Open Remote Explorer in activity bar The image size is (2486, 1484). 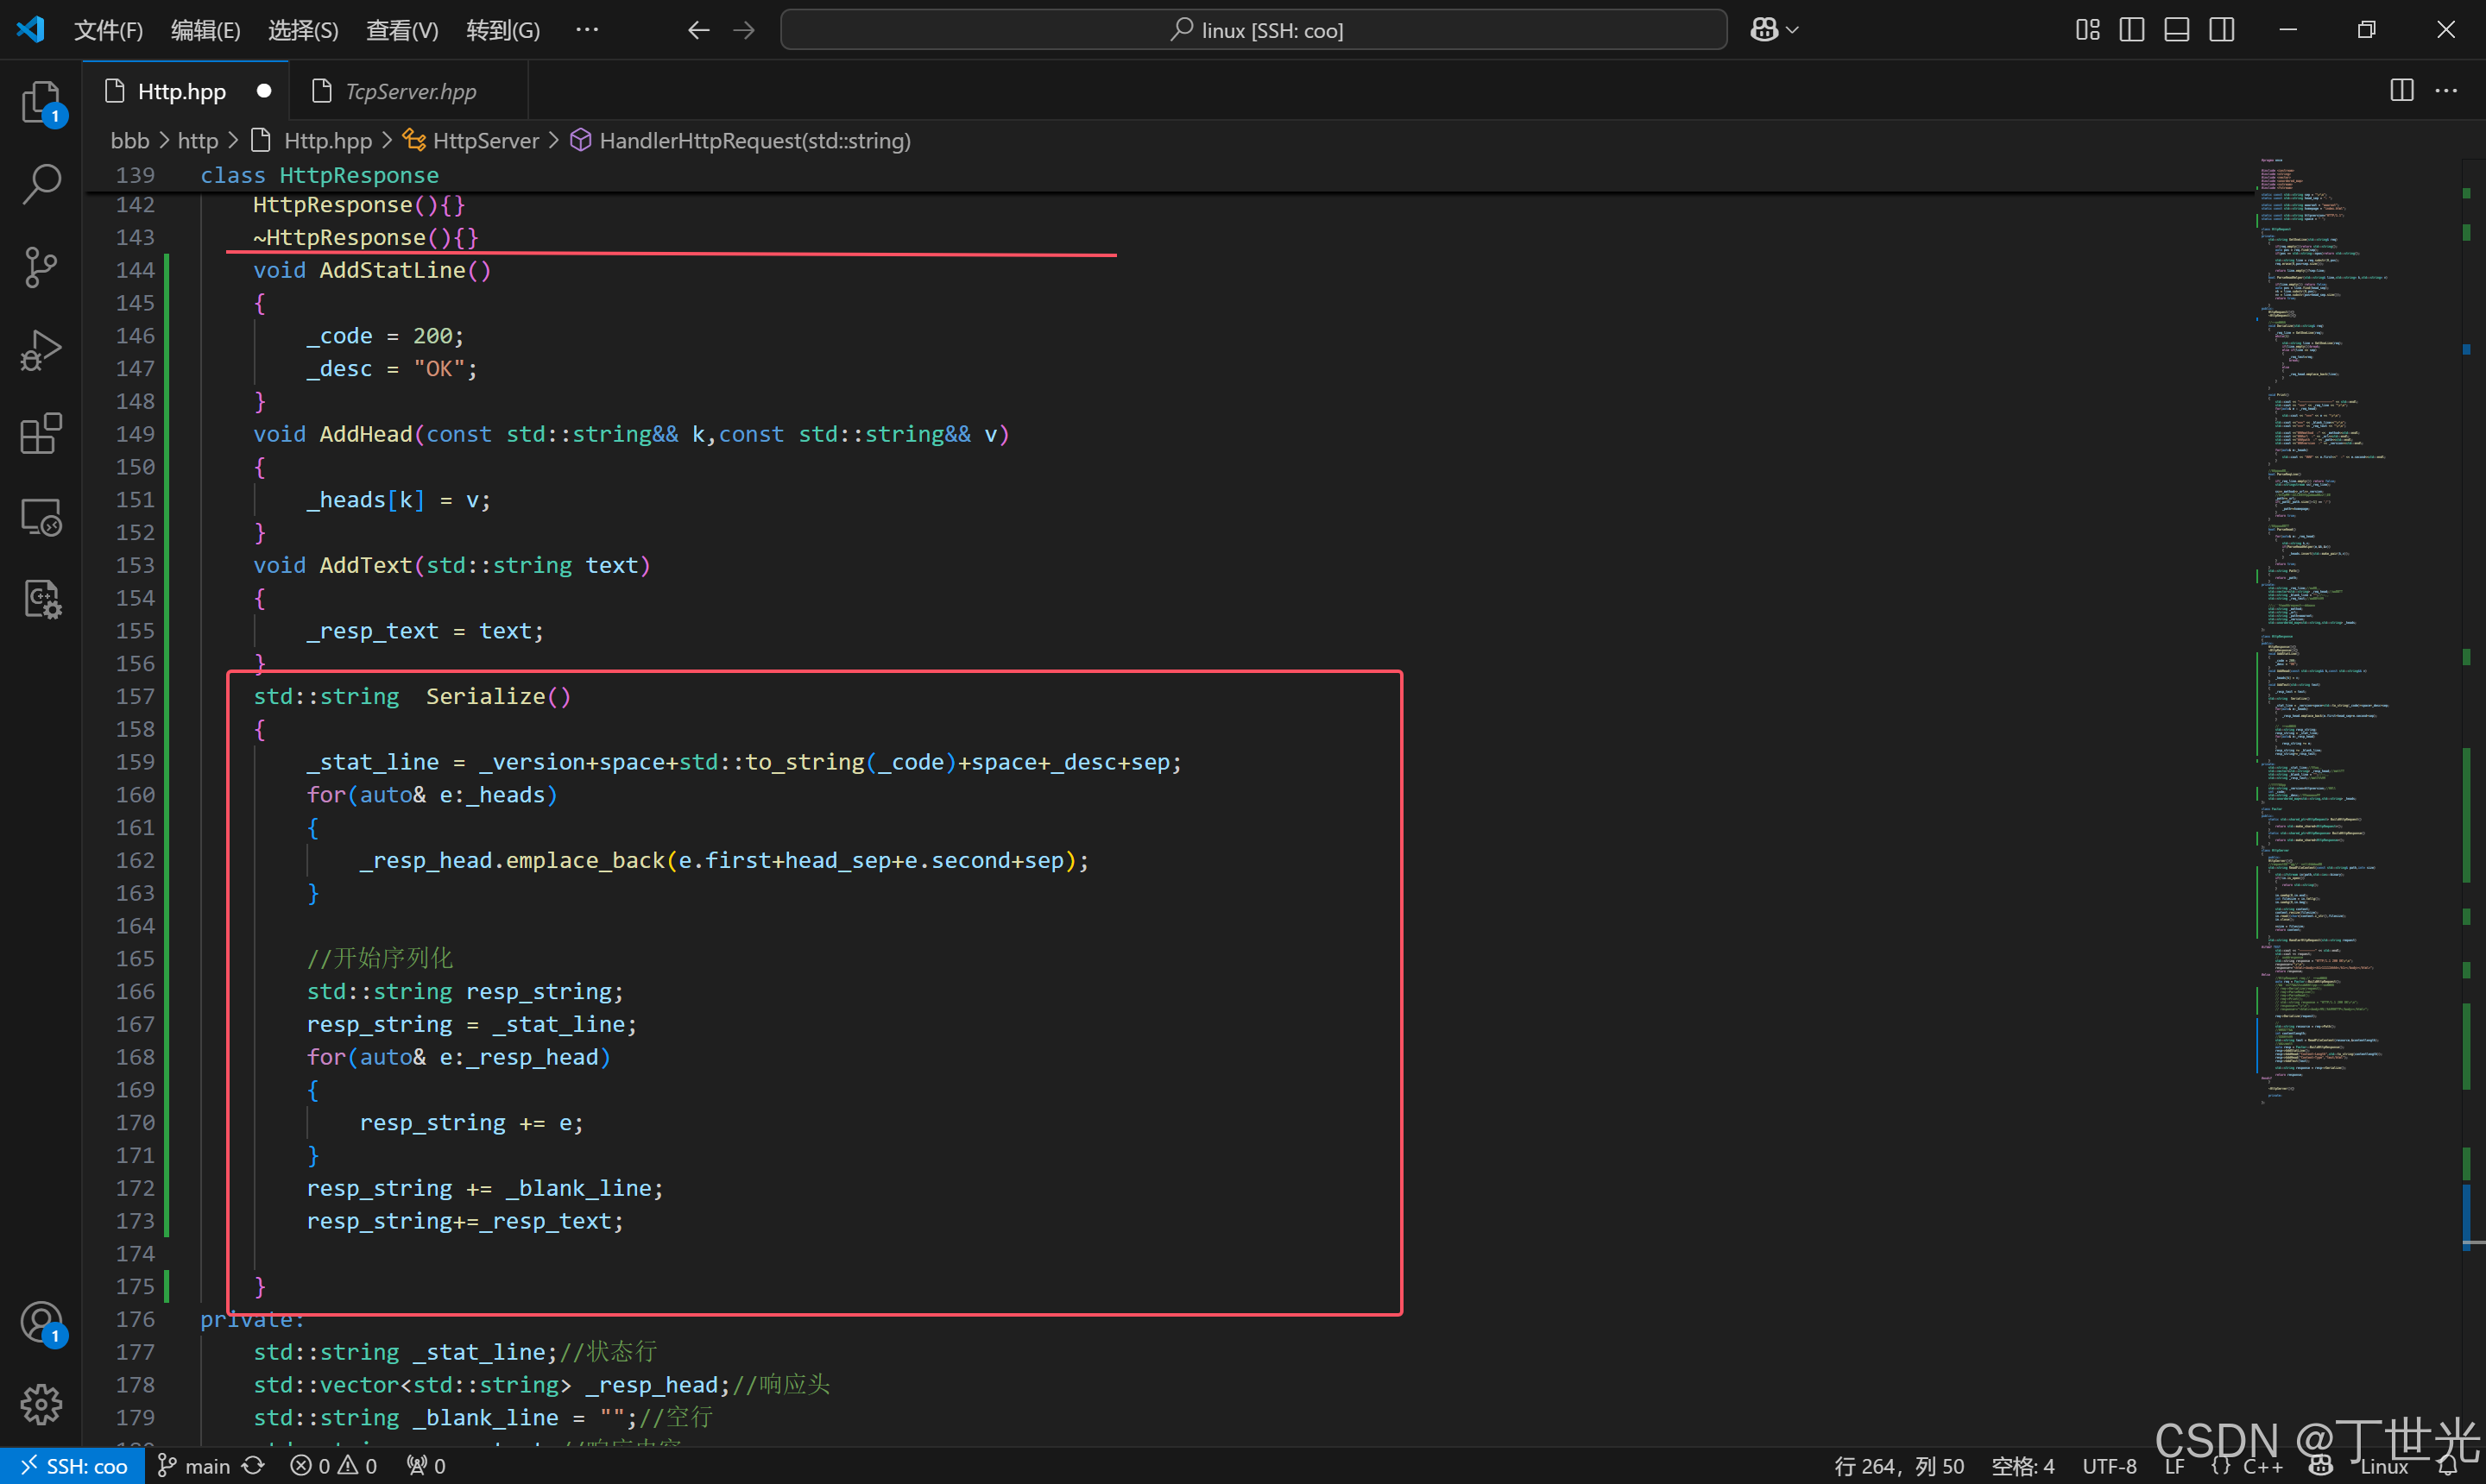(41, 517)
